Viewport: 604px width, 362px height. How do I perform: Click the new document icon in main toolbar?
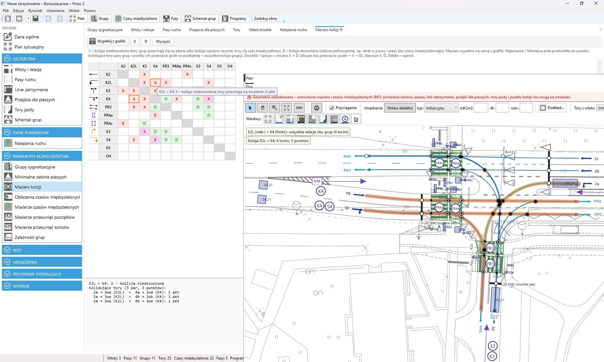pos(8,18)
